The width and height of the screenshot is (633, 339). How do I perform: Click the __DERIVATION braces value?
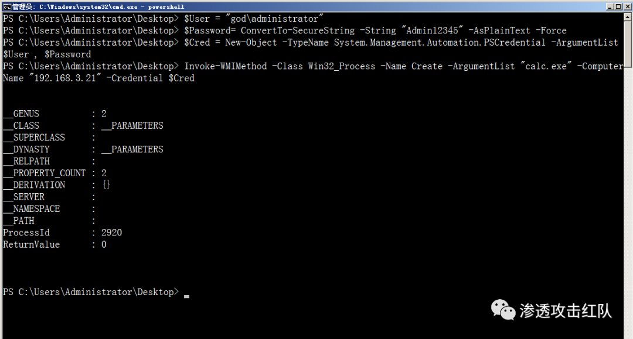pyautogui.click(x=106, y=185)
